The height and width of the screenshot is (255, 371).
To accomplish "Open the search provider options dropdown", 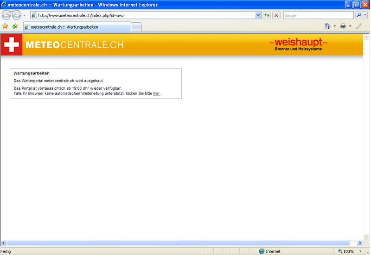I will 365,15.
